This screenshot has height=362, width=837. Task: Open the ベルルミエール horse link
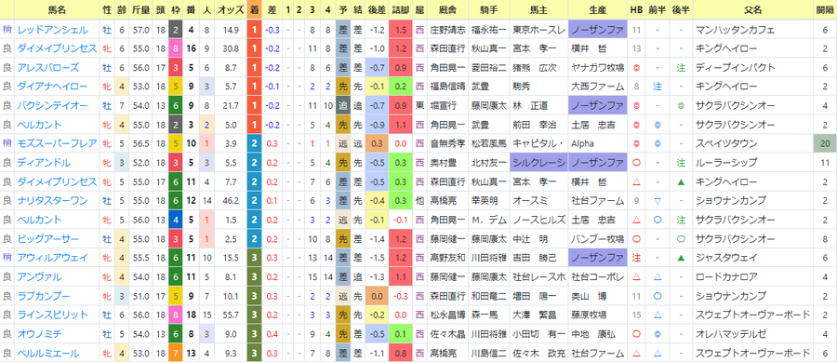point(48,353)
